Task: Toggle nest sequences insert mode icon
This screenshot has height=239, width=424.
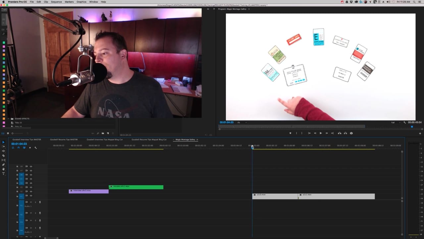Action: click(x=13, y=148)
